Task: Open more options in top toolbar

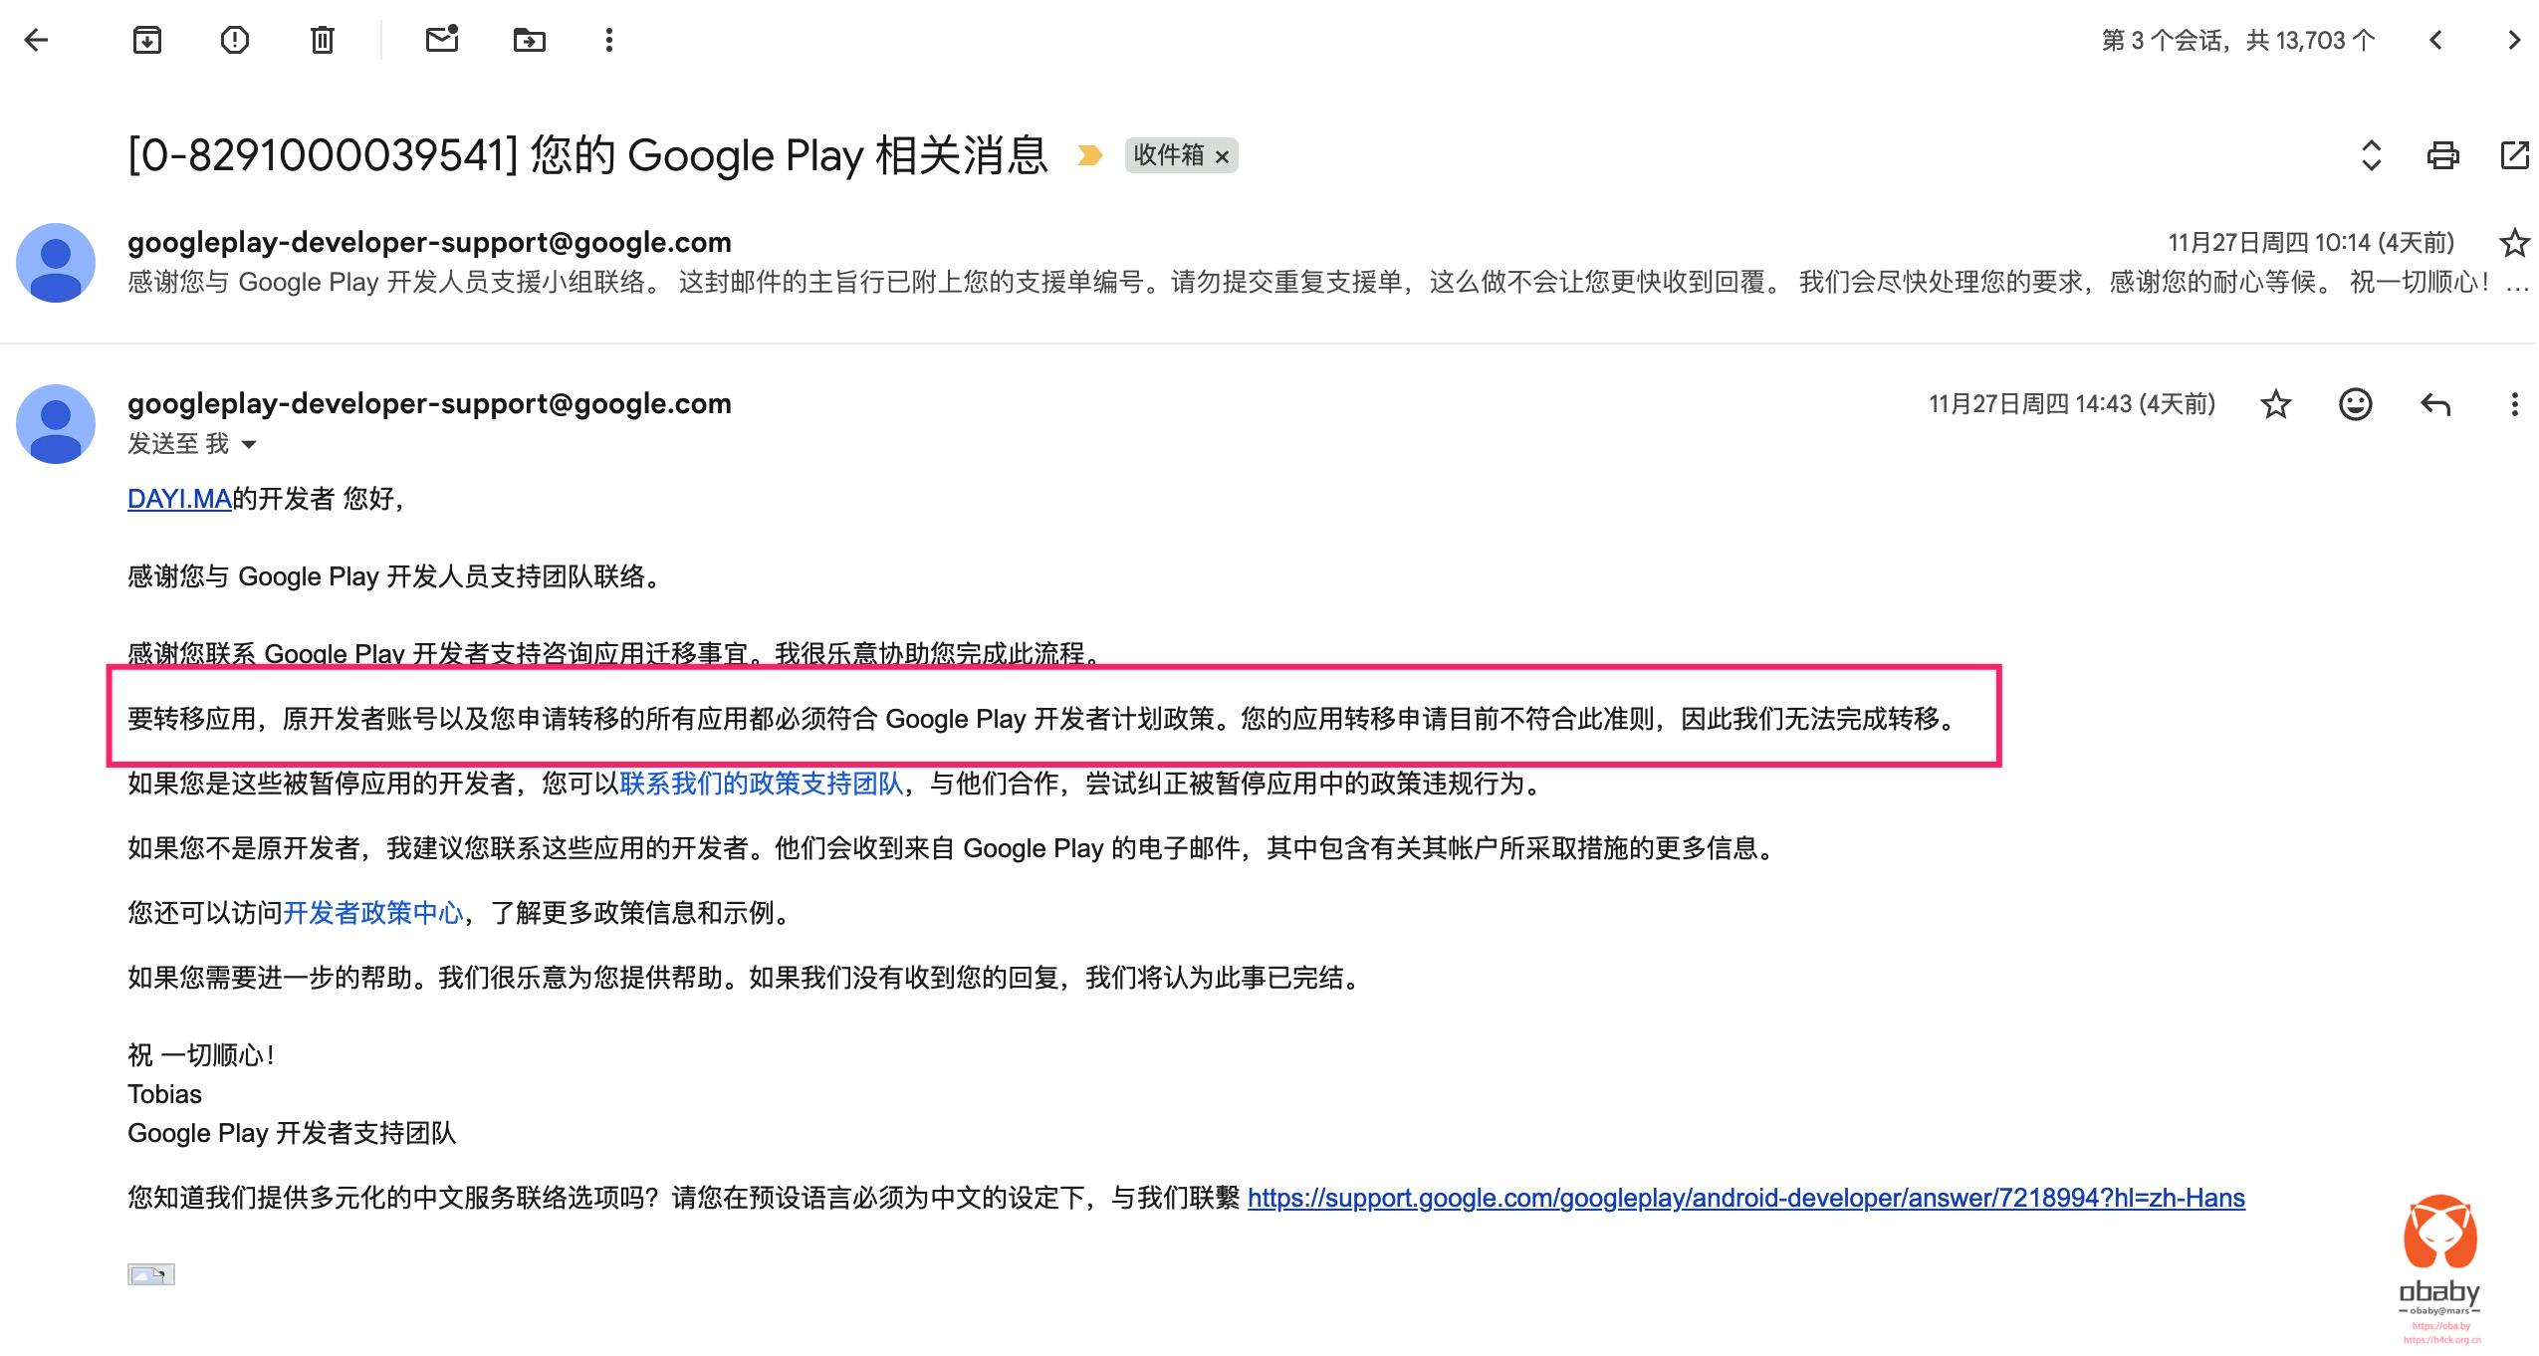Action: (x=608, y=40)
